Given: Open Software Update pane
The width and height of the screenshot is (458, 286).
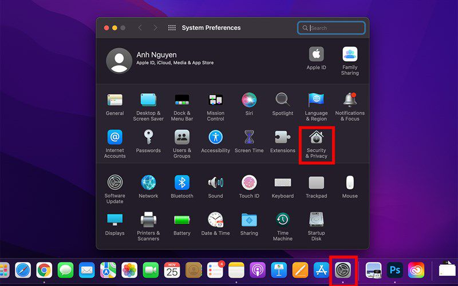Looking at the screenshot, I should pos(115,189).
